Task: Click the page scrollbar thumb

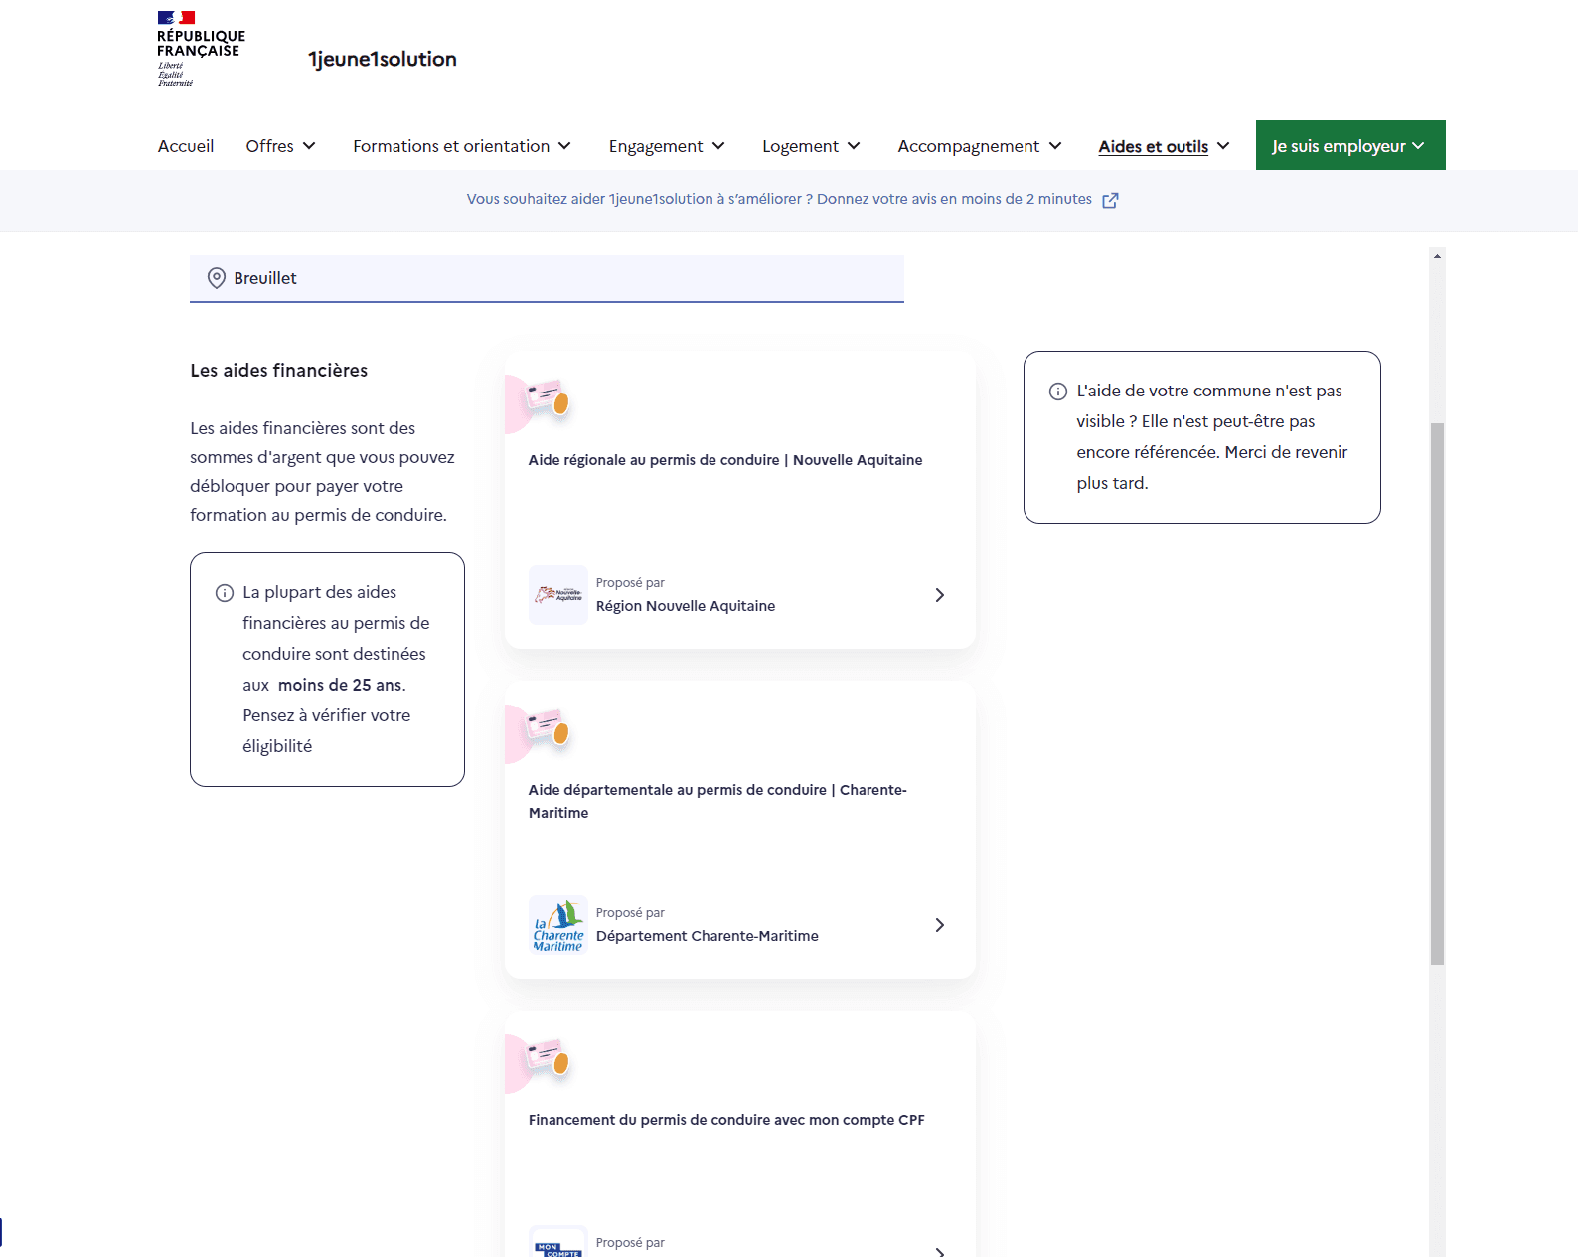Action: pyautogui.click(x=1437, y=694)
